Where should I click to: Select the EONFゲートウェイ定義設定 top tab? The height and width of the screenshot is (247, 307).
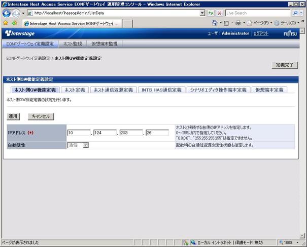pyautogui.click(x=30, y=44)
